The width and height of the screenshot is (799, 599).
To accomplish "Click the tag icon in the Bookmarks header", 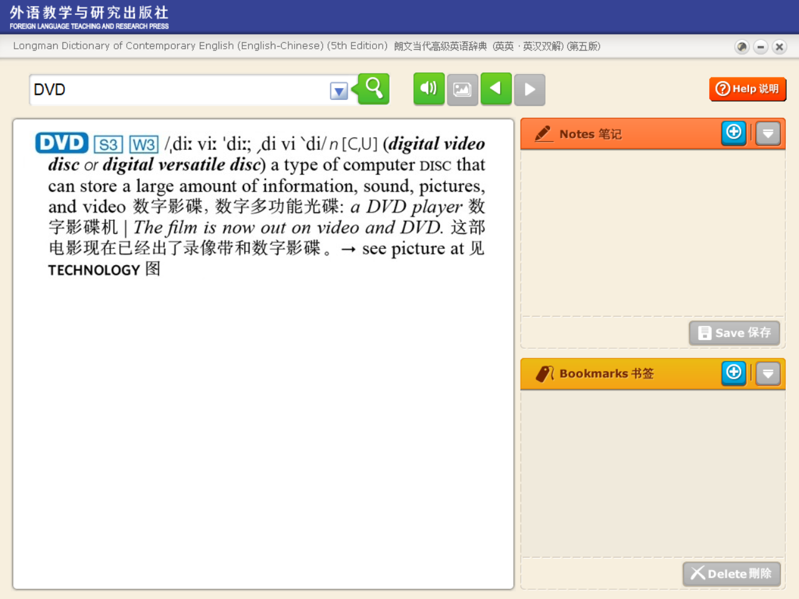I will (x=544, y=374).
